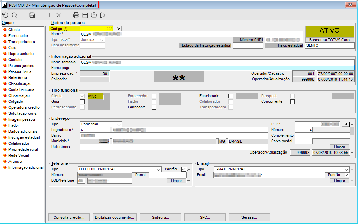
Task: Click Limpar in the Telefone section
Action: (x=177, y=181)
